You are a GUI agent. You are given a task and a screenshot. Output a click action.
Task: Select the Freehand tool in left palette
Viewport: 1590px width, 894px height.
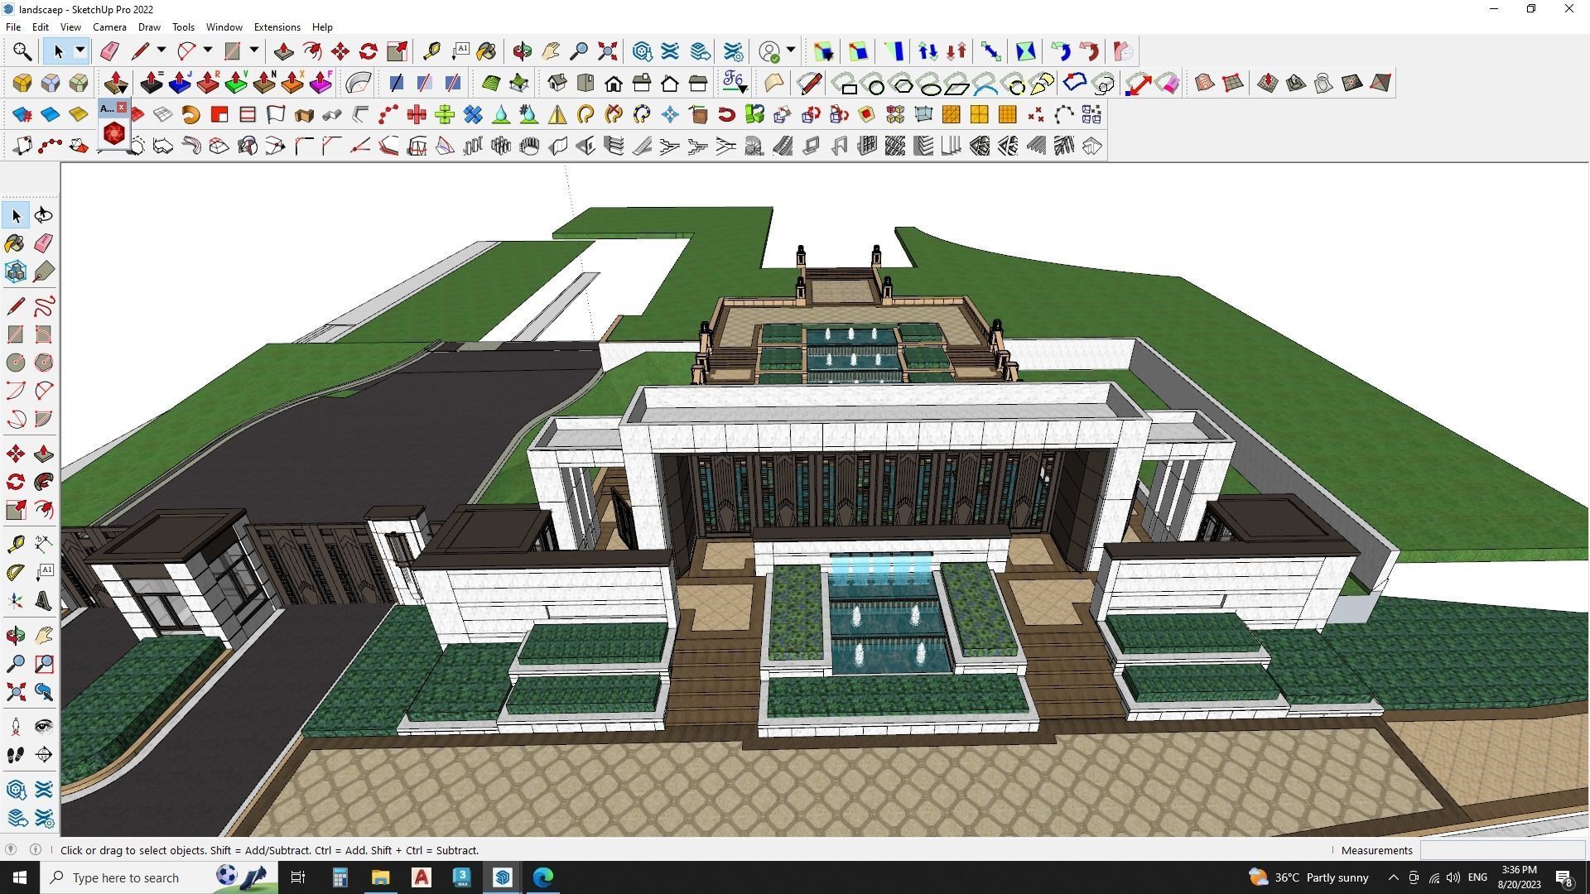pos(44,306)
